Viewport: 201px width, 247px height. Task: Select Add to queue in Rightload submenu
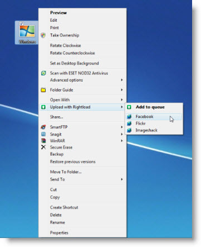pyautogui.click(x=150, y=107)
